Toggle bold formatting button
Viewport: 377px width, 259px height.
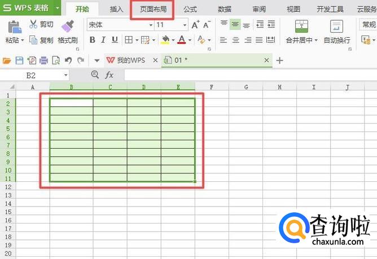click(92, 40)
